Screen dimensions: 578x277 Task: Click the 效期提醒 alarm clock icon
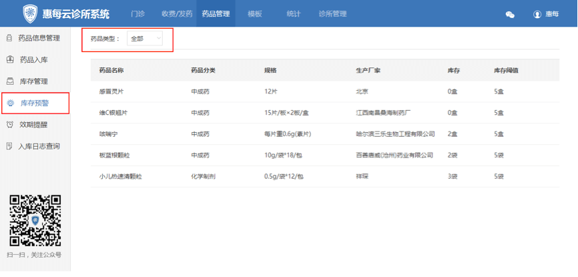(x=10, y=125)
